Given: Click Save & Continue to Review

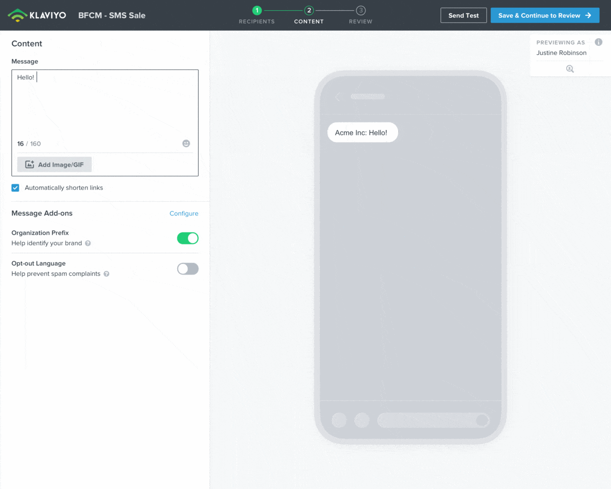Looking at the screenshot, I should 545,15.
